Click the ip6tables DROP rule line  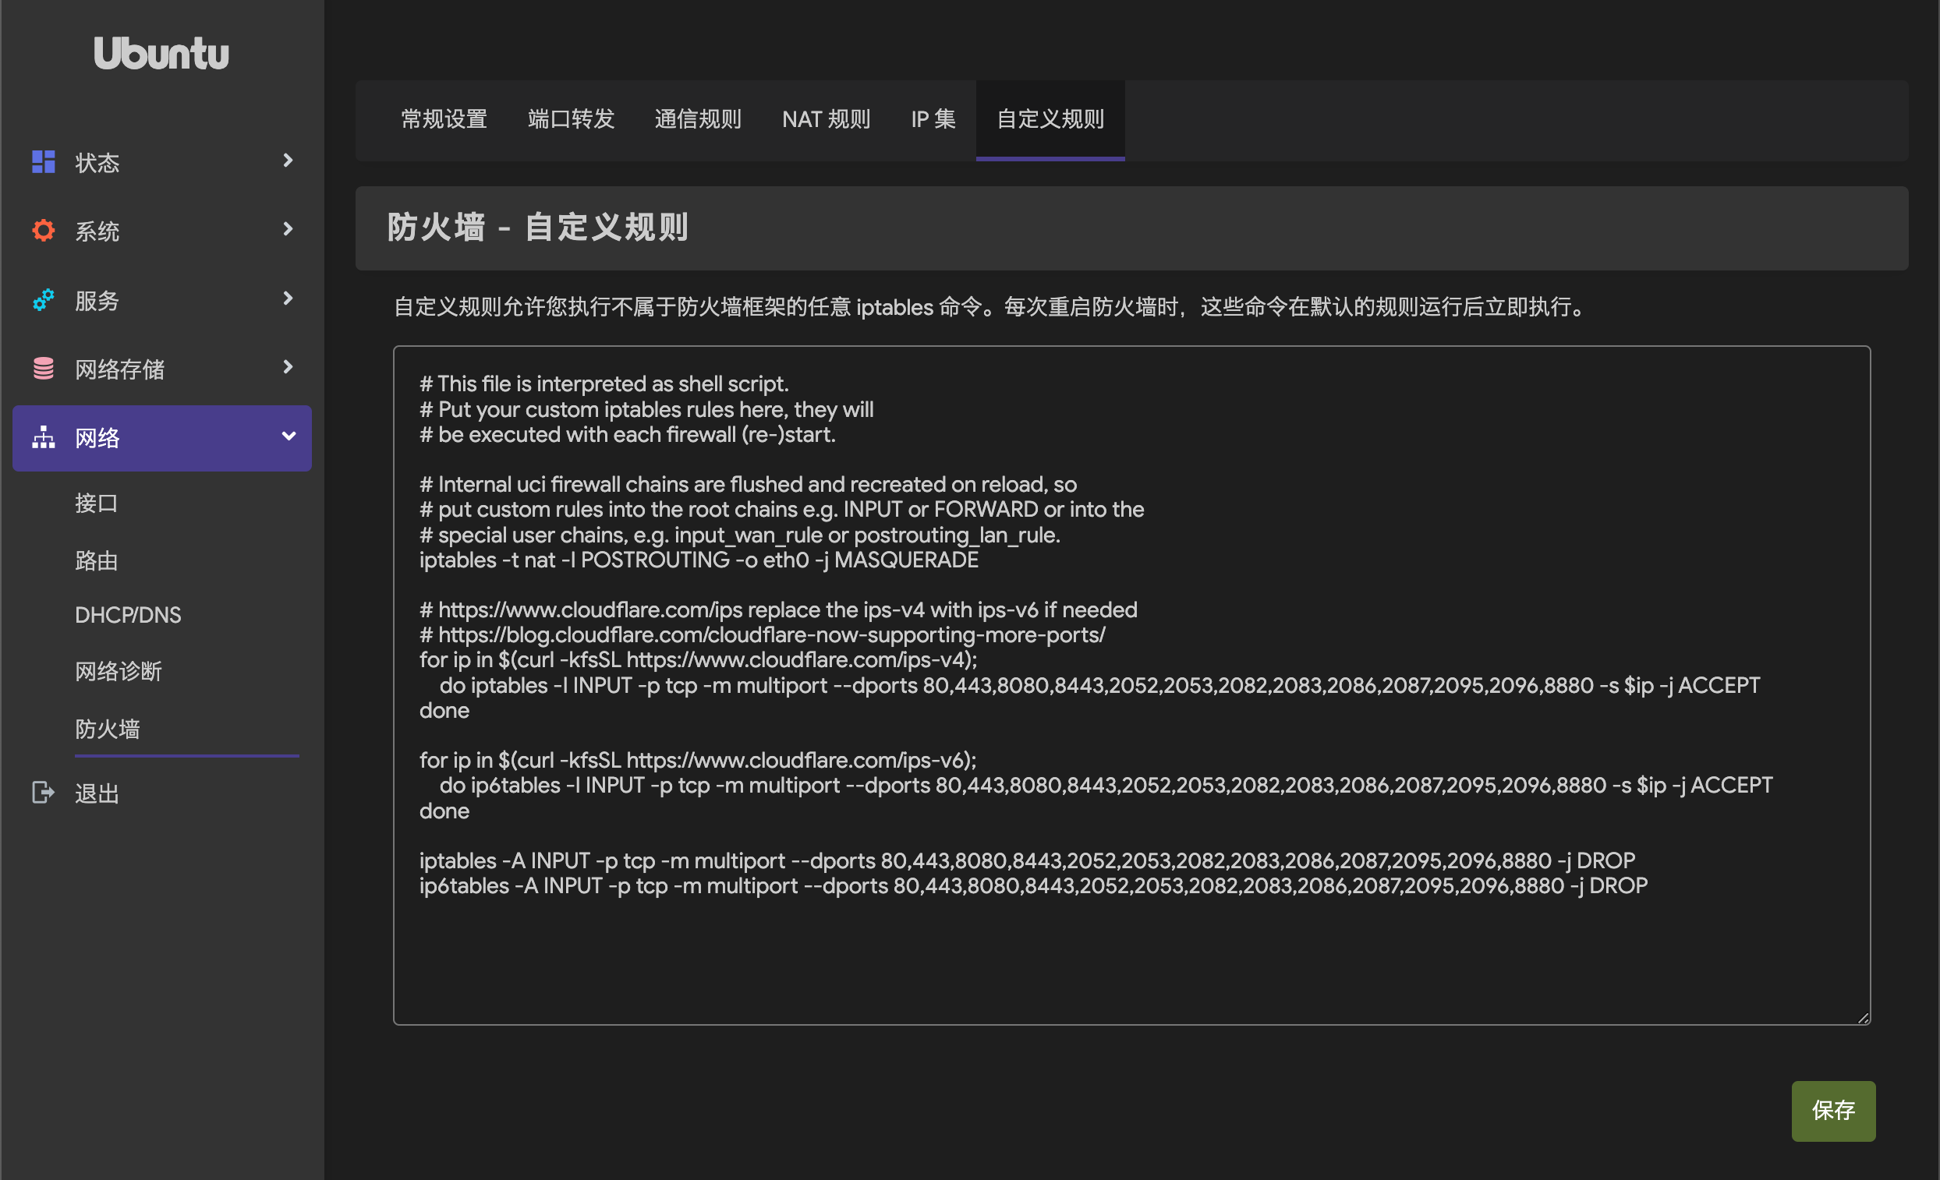1033,885
